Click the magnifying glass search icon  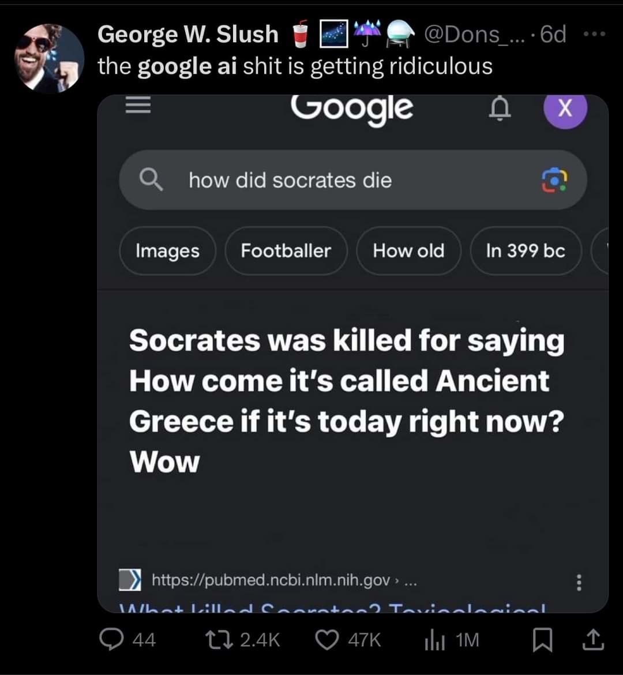pos(152,180)
